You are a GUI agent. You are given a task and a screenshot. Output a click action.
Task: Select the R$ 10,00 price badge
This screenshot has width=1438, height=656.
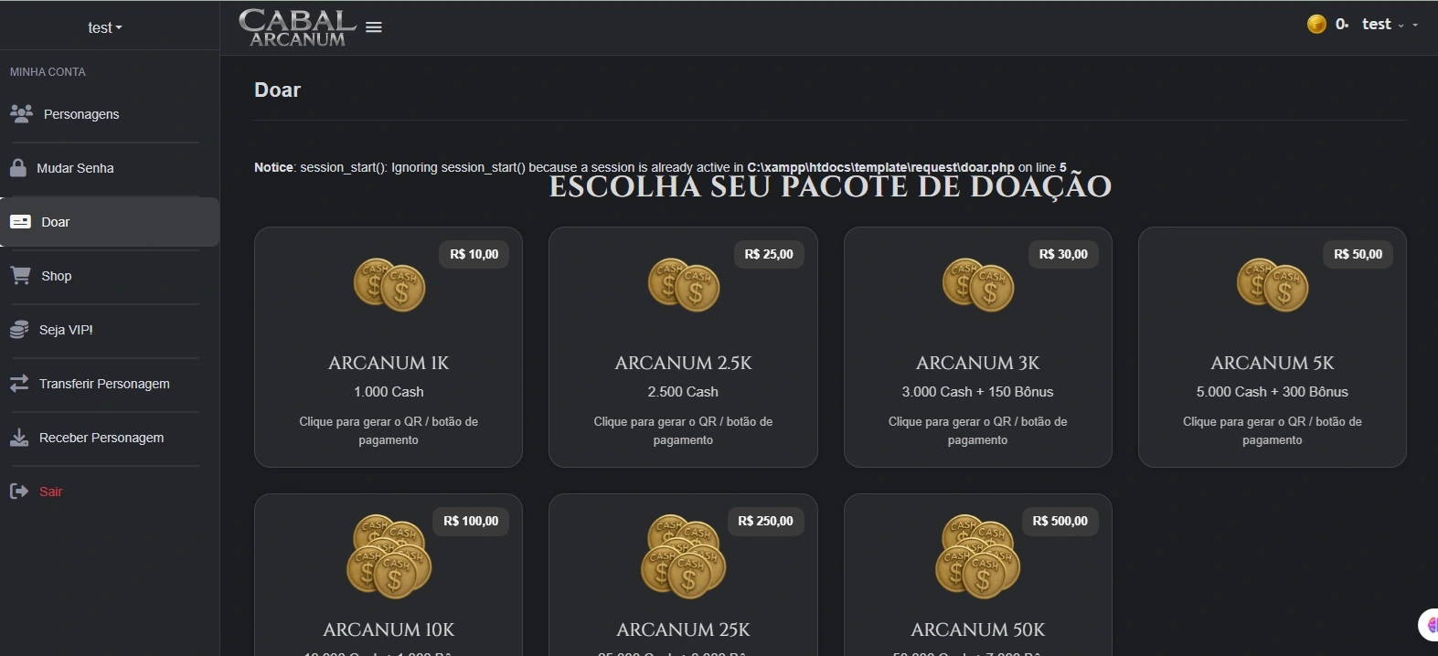(x=474, y=254)
